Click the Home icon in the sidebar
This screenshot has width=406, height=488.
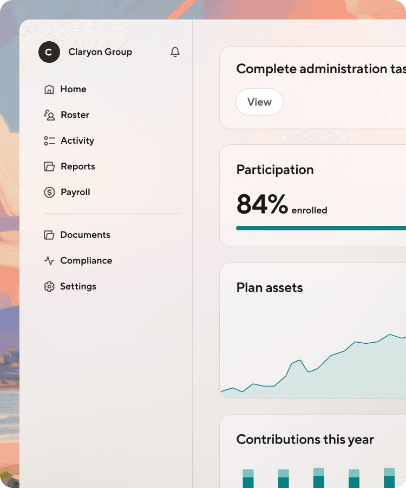(x=49, y=89)
